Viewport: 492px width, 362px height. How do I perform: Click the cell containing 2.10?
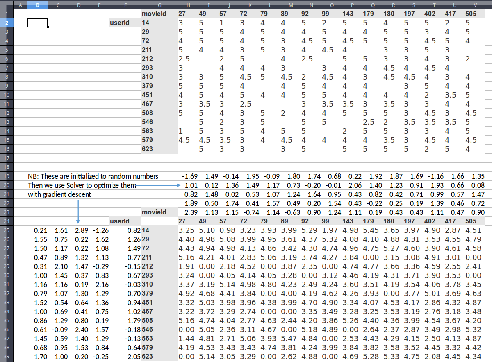58,266
